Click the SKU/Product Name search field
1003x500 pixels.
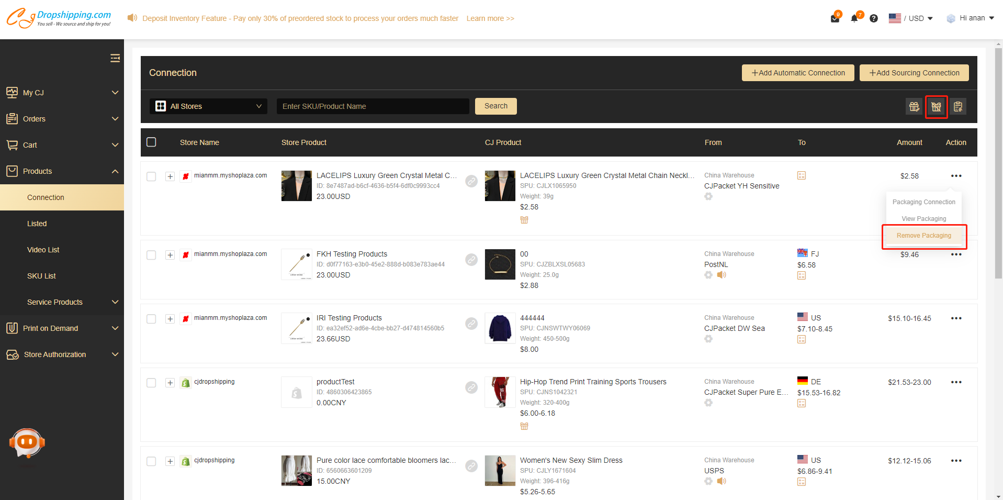(x=373, y=106)
